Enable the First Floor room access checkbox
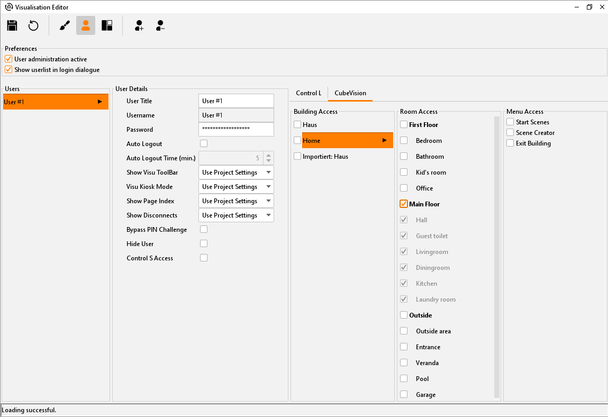The height and width of the screenshot is (417, 608). click(x=404, y=125)
